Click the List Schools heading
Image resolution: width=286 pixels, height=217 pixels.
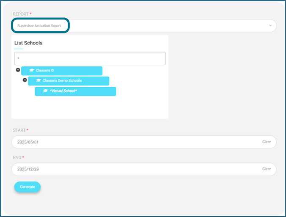pyautogui.click(x=28, y=43)
